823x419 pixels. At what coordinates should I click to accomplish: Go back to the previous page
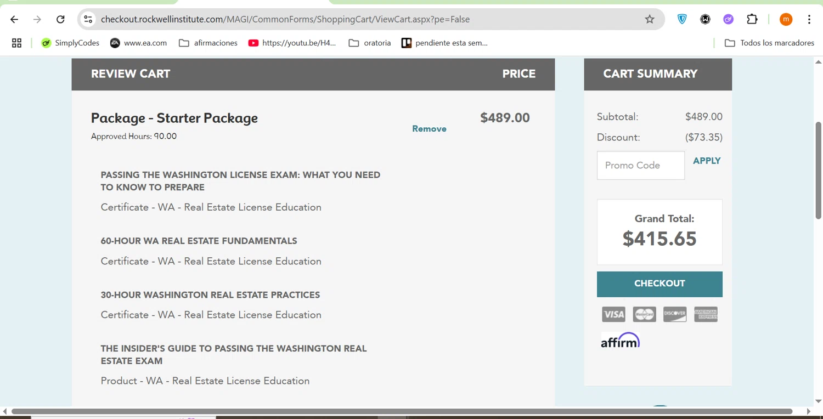click(14, 19)
